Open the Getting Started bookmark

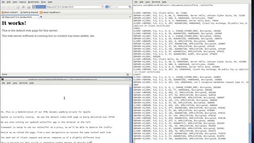click(29, 12)
